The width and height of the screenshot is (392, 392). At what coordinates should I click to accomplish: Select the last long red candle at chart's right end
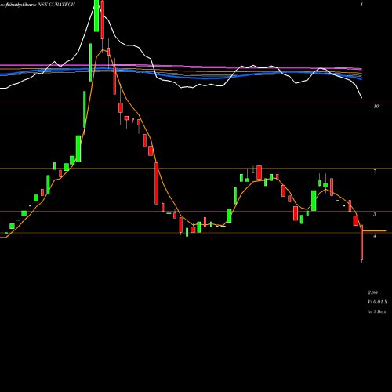(362, 242)
